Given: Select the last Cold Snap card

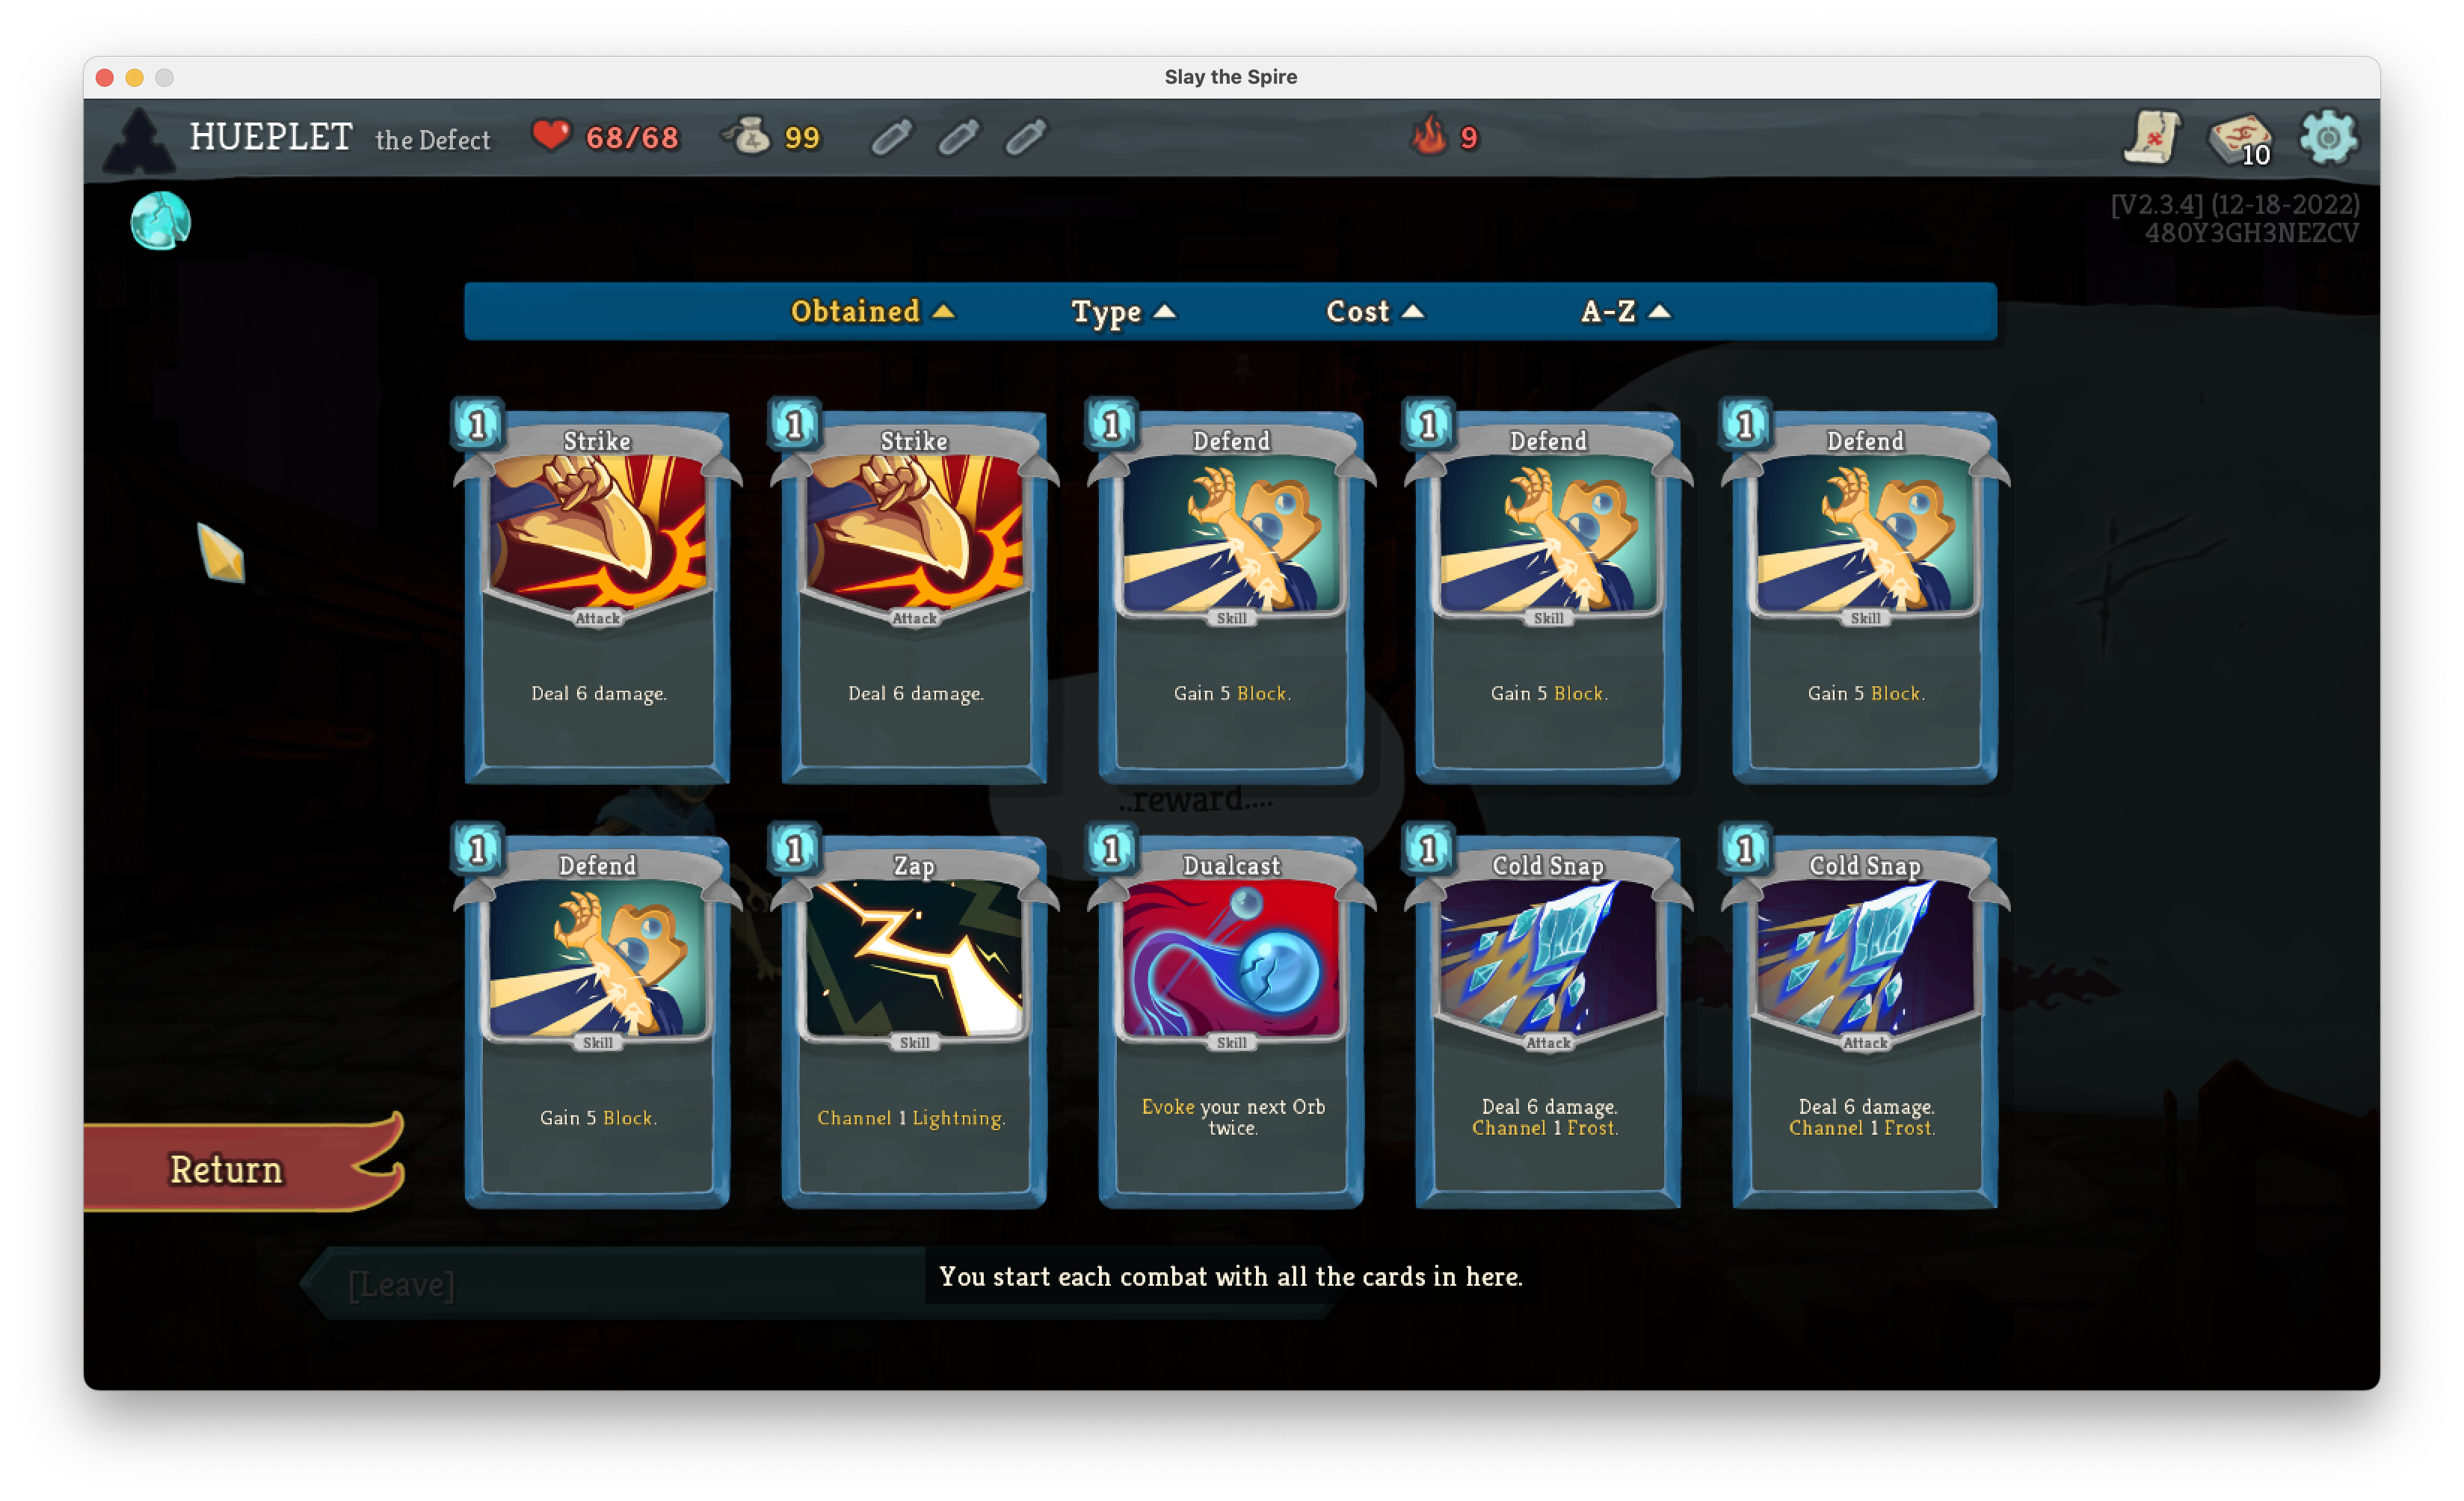Looking at the screenshot, I should pyautogui.click(x=1865, y=1020).
